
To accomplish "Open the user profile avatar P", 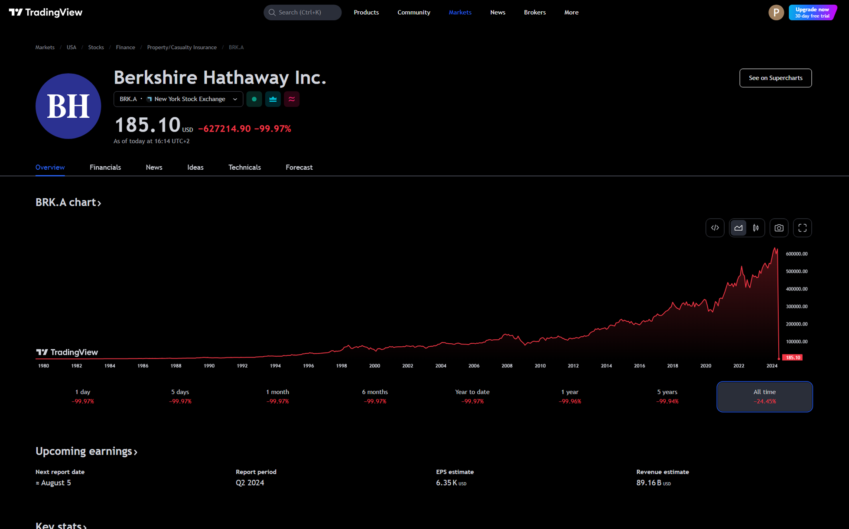I will pyautogui.click(x=776, y=13).
